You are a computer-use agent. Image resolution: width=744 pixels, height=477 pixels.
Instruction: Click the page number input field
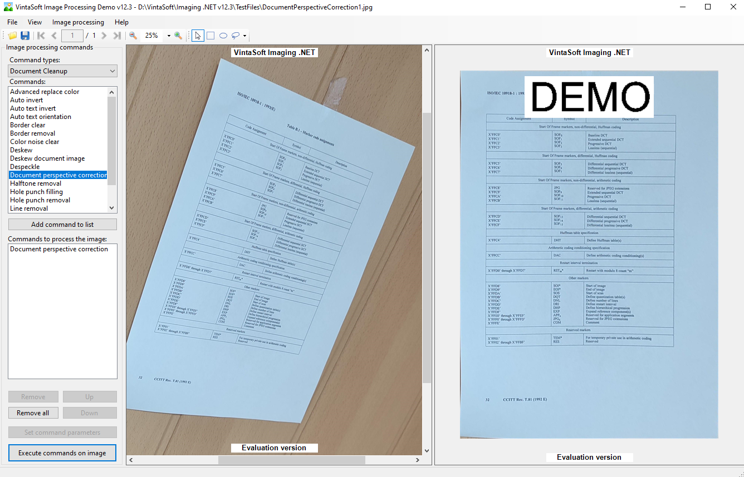[72, 36]
